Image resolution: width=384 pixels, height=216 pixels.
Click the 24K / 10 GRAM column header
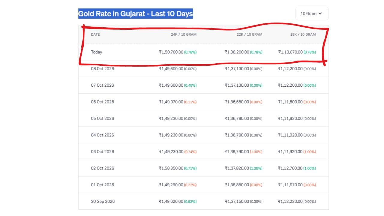184,34
